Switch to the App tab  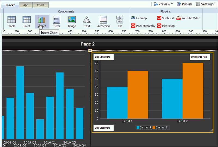(x=26, y=5)
